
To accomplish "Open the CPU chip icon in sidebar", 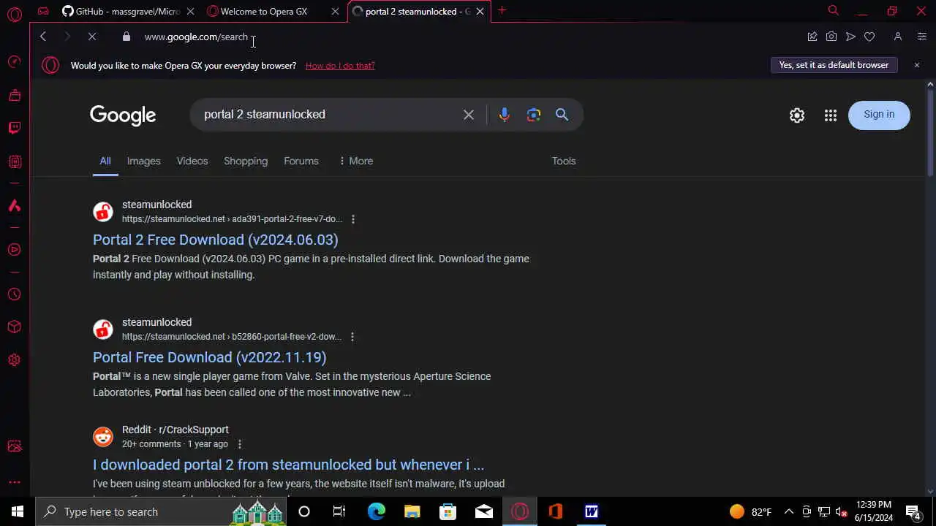I will point(14,161).
